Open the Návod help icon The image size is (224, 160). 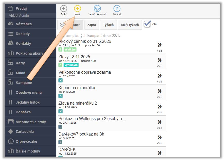[117, 9]
